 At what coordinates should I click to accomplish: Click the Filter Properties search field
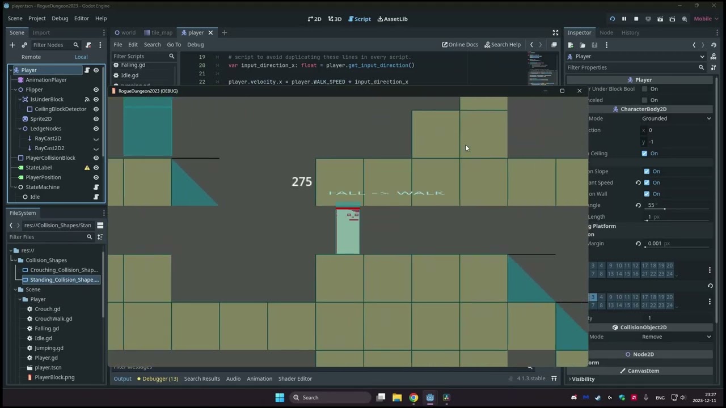point(637,67)
